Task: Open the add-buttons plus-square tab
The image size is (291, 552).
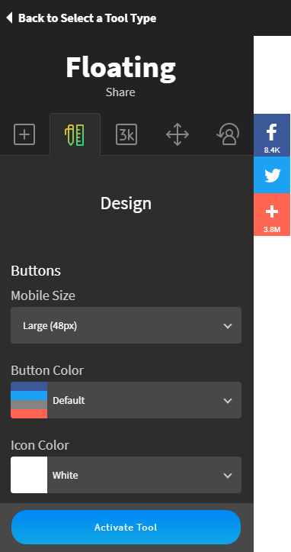Action: coord(24,134)
